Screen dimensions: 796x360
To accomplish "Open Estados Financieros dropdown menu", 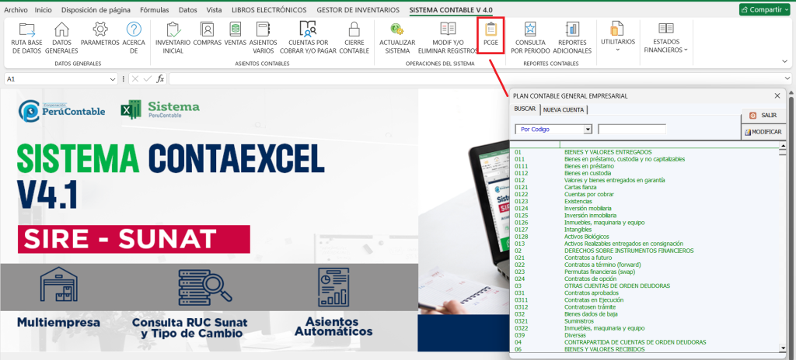I will [666, 38].
